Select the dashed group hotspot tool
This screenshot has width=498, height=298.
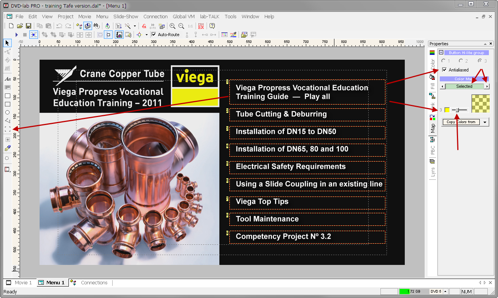pyautogui.click(x=7, y=129)
